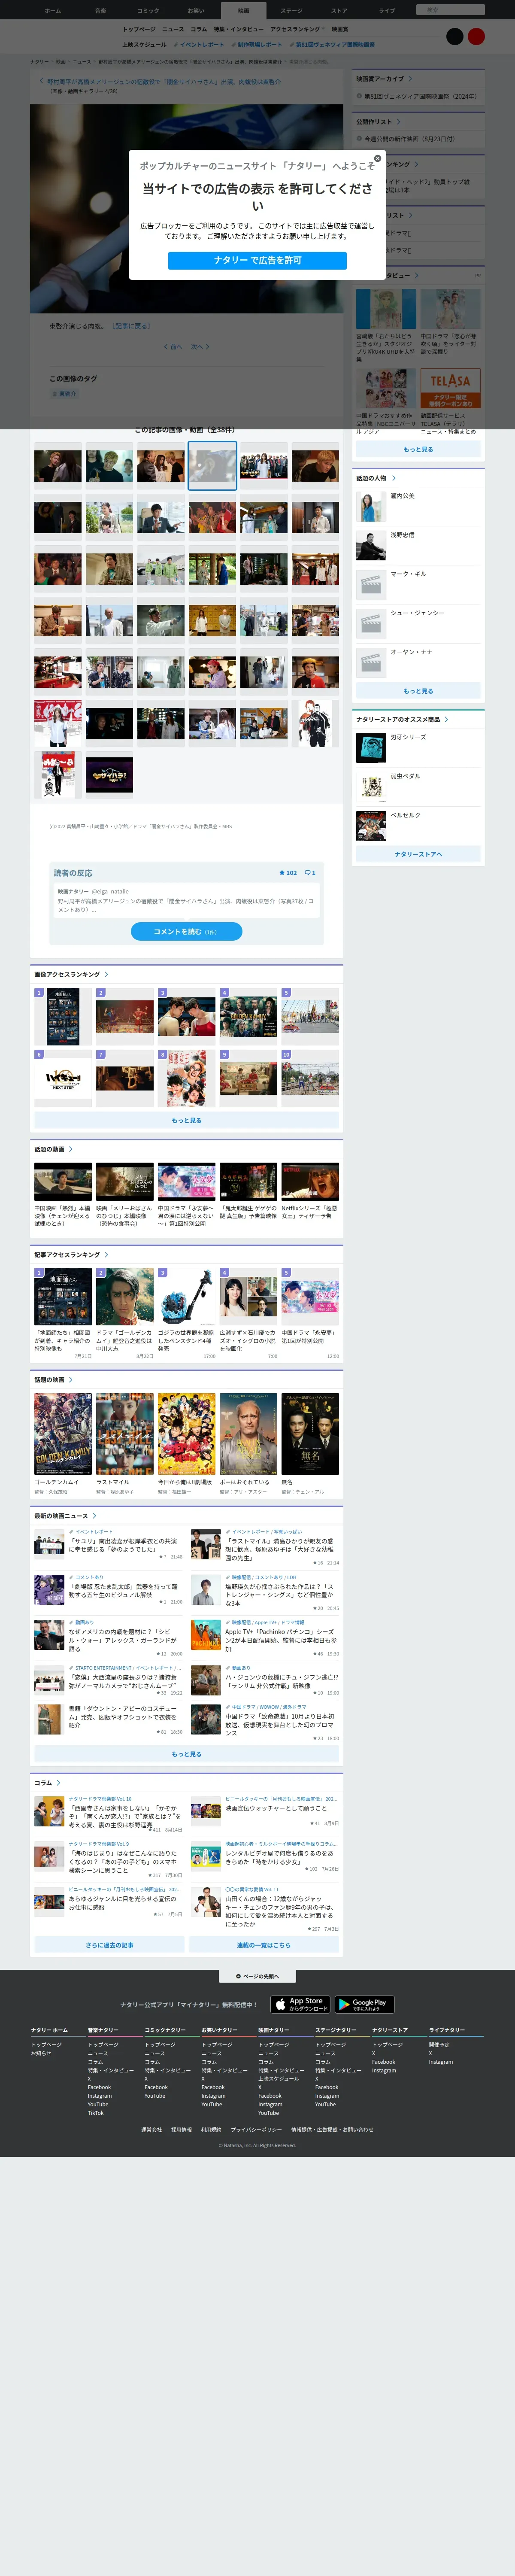Open the TikTok link in footer

pos(96,2113)
